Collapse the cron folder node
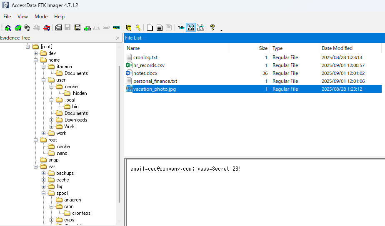Screen dimensions: 385x226 tap(51, 206)
